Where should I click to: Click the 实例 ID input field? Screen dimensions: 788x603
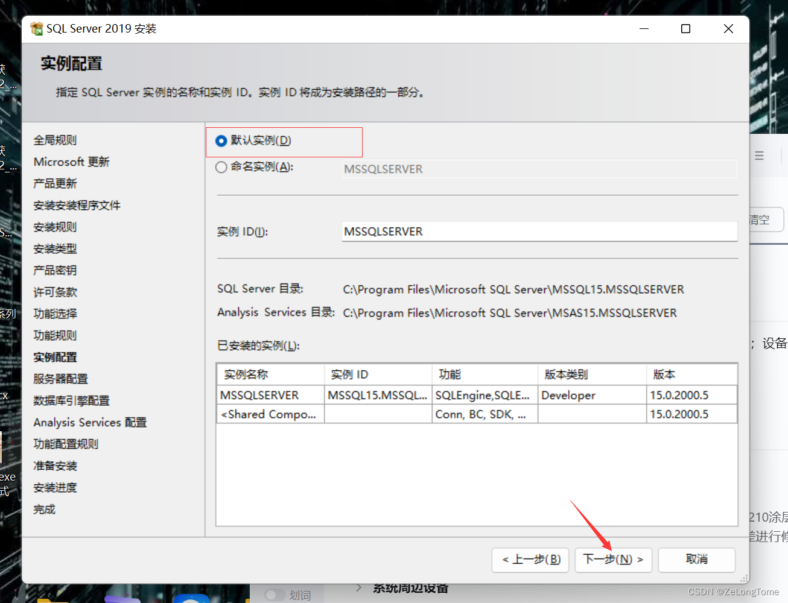click(x=539, y=232)
